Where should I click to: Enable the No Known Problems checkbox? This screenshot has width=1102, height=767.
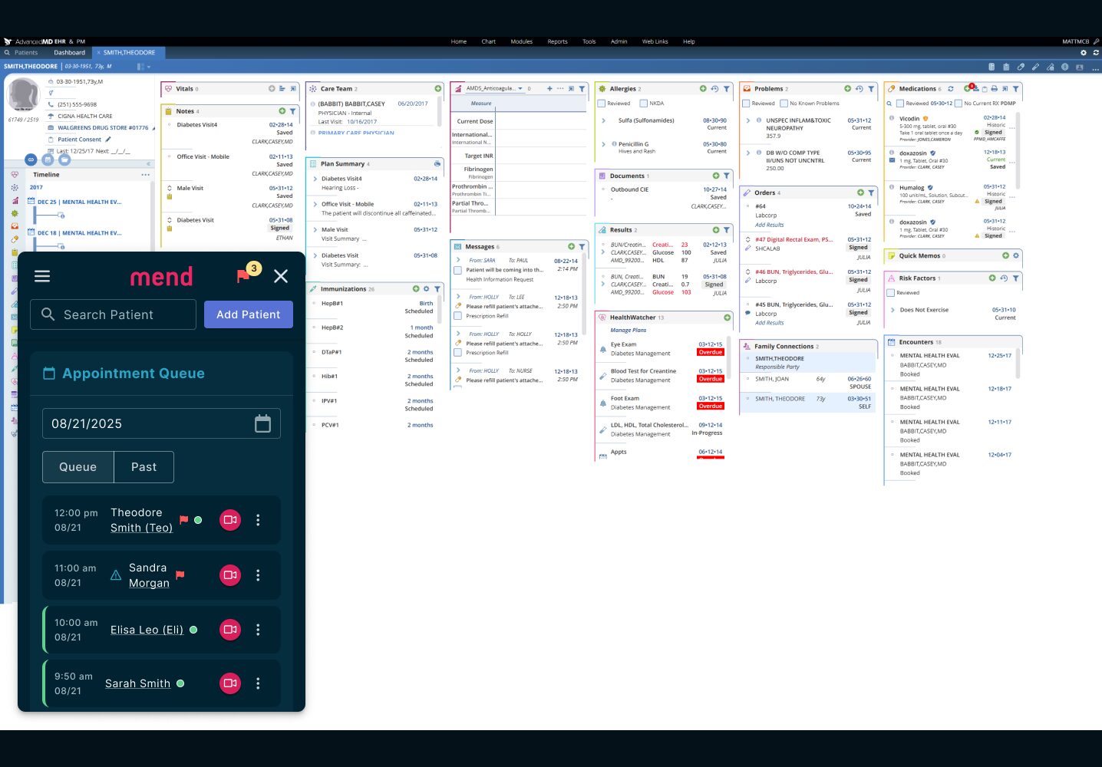[784, 104]
